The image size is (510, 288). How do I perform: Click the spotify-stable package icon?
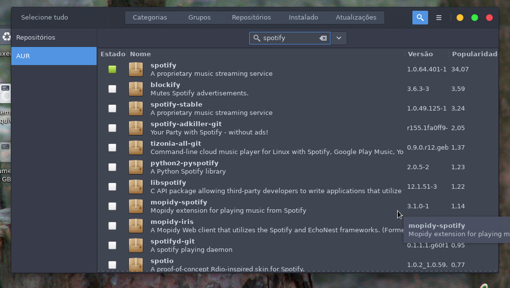tap(136, 109)
